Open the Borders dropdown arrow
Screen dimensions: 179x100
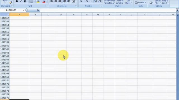pos(34,1)
